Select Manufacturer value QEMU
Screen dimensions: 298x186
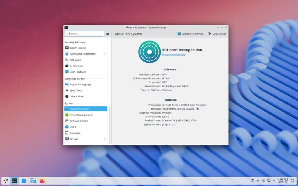166,117
